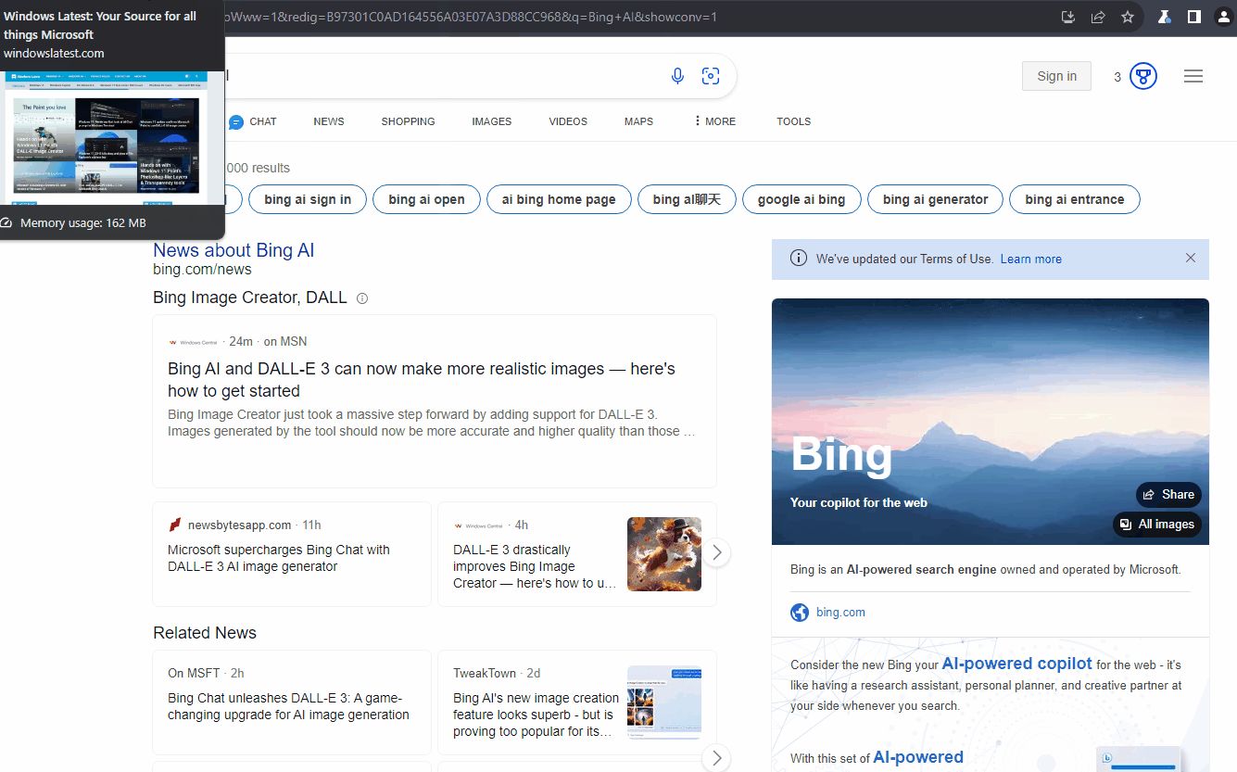Click the Microsoft Rewards trophy icon
This screenshot has height=772, width=1237.
coord(1143,76)
